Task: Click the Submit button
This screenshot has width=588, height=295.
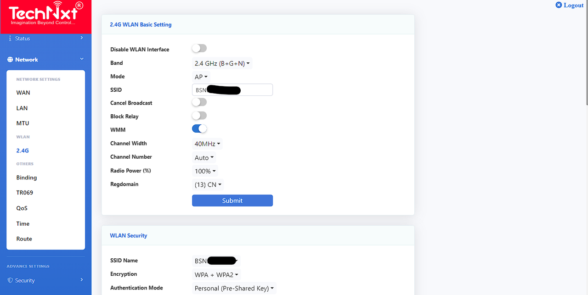Action: (232, 200)
